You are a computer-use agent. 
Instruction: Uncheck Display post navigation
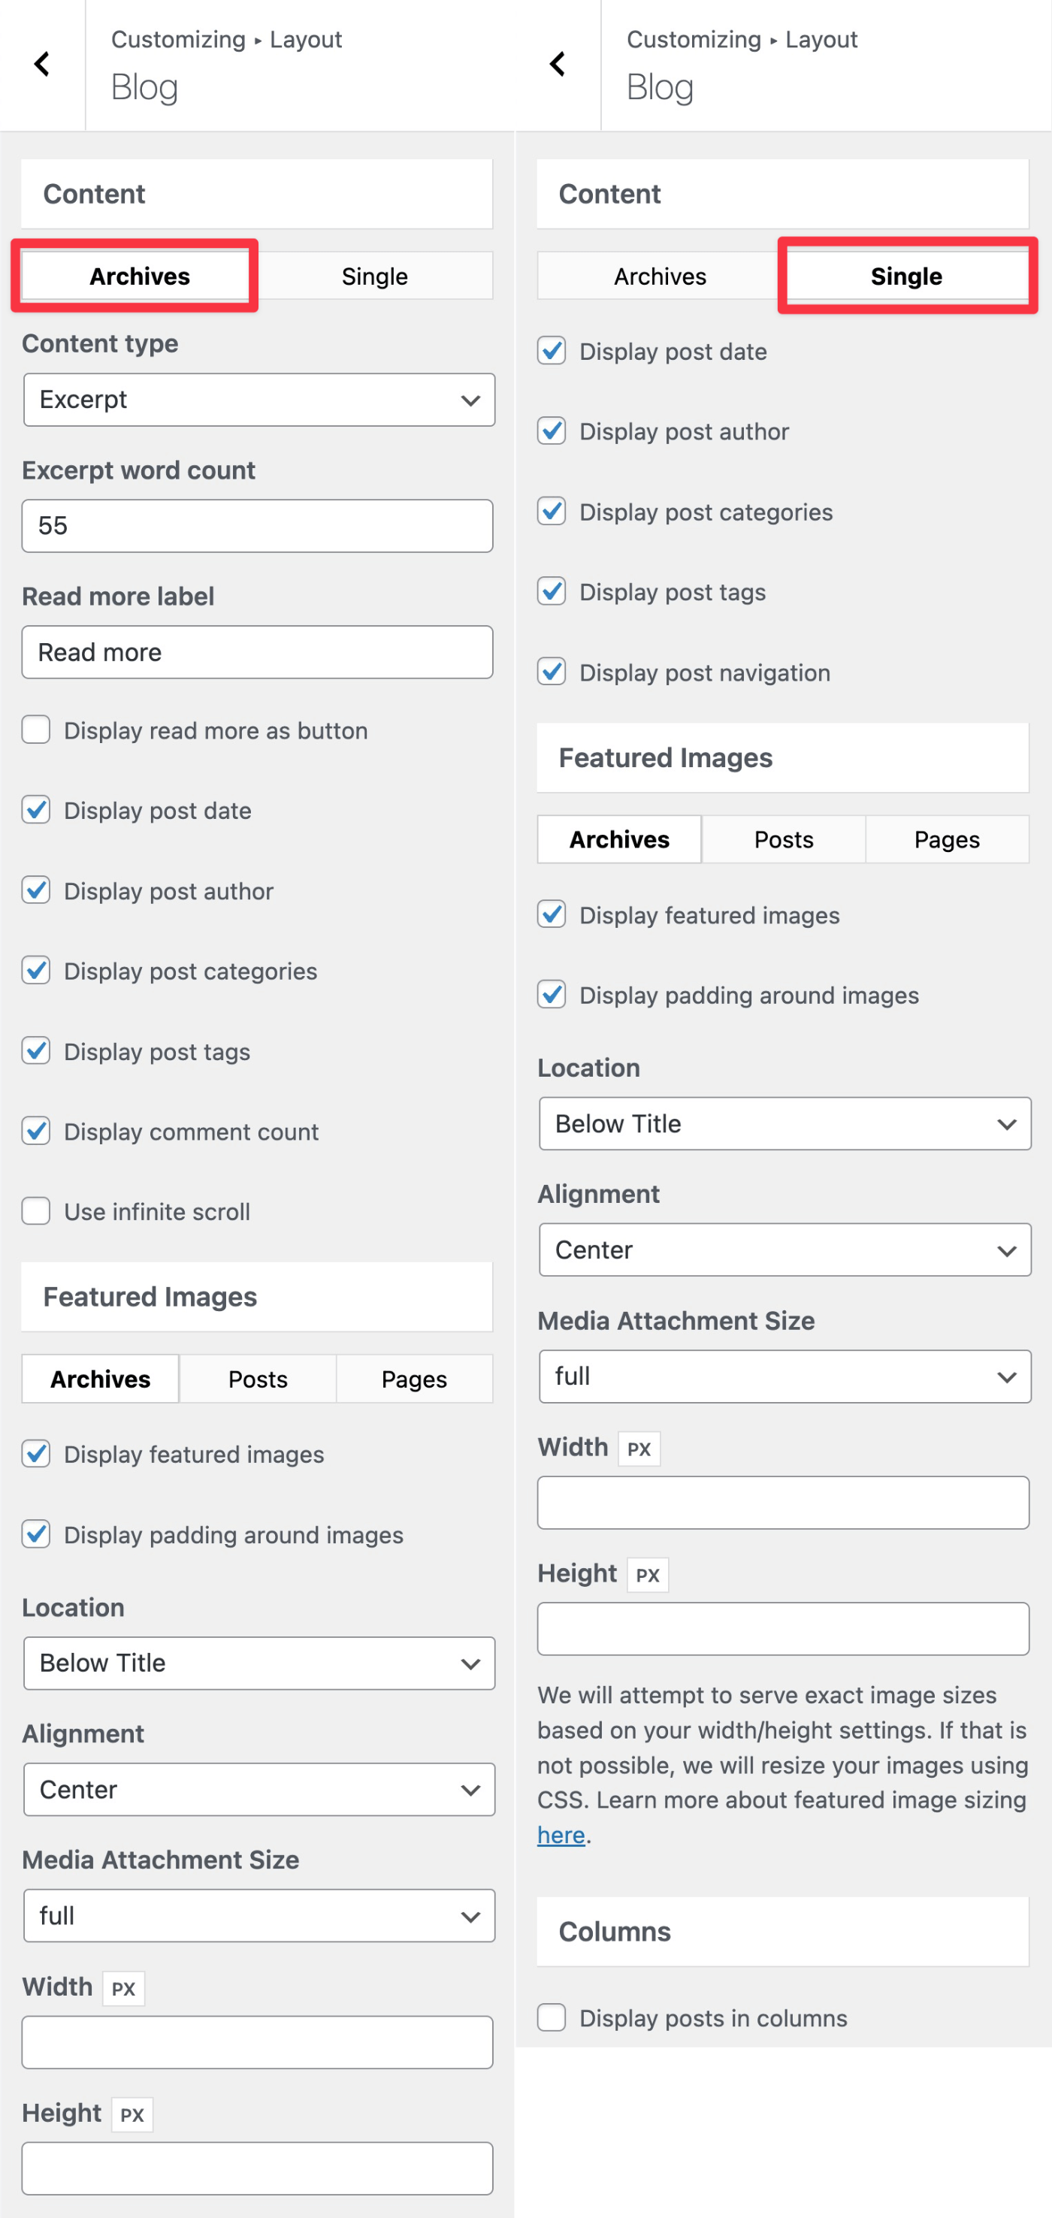tap(552, 672)
